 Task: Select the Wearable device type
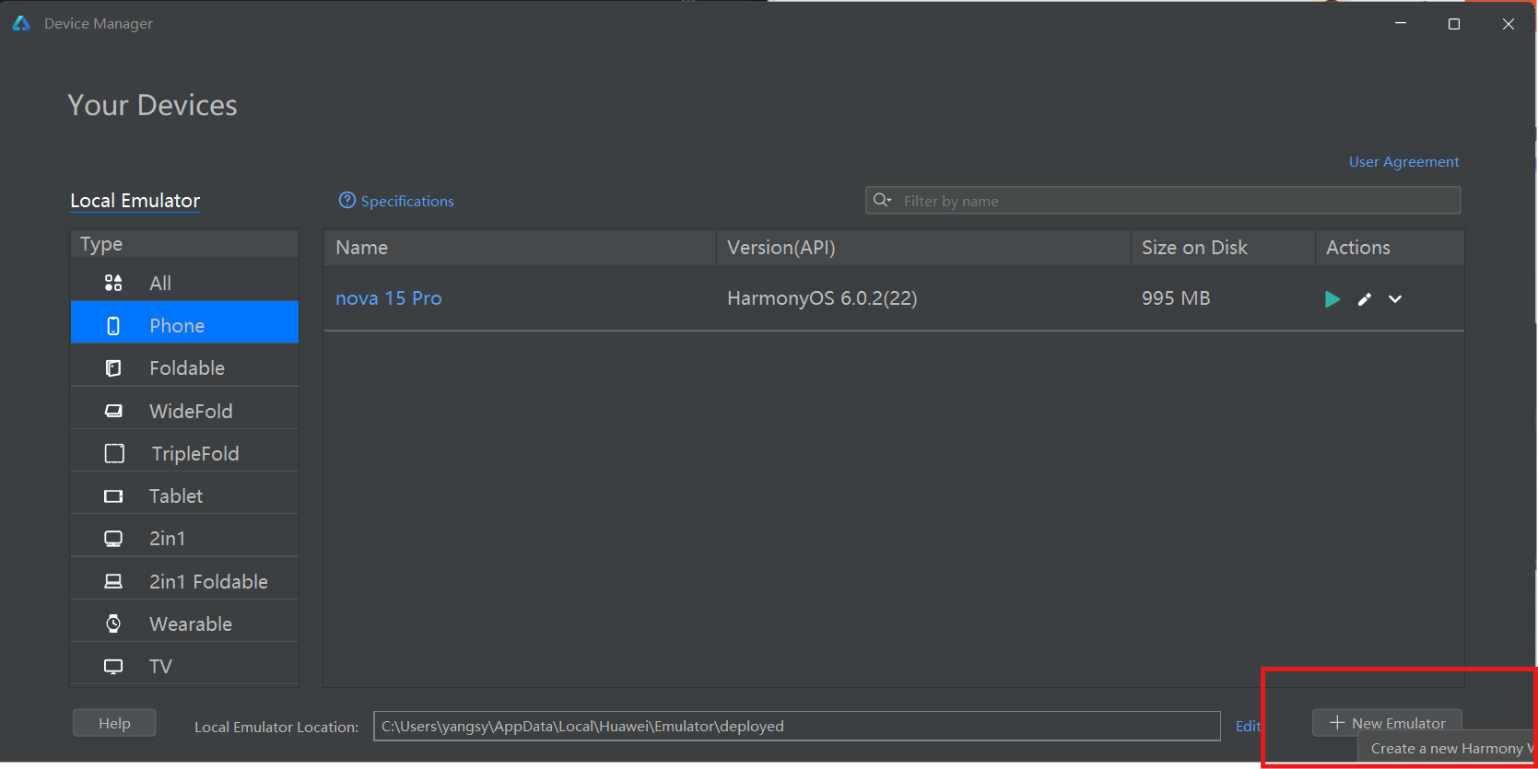point(184,623)
